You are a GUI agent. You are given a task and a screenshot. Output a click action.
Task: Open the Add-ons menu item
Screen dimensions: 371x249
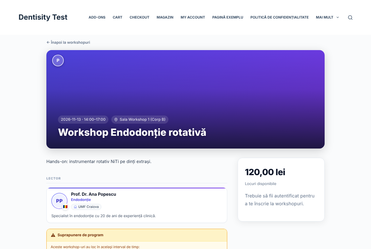97,17
